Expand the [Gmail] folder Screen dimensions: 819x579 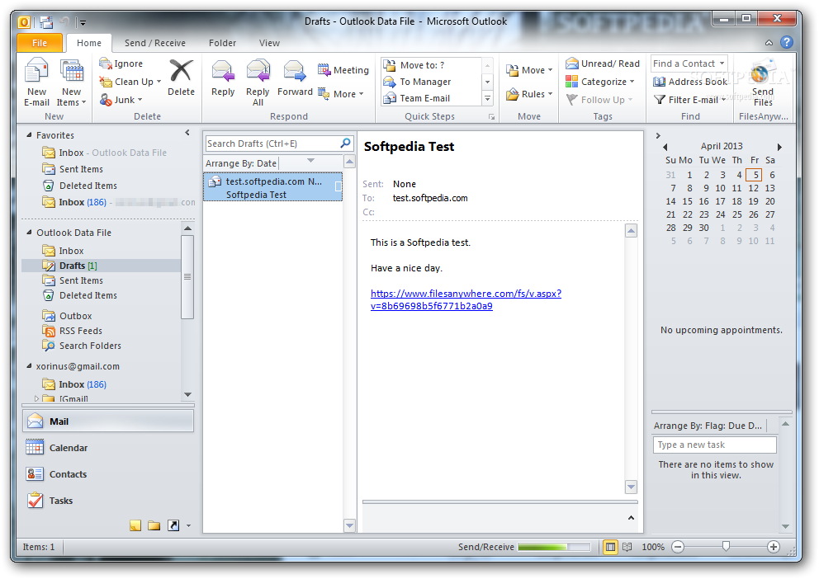click(x=36, y=398)
